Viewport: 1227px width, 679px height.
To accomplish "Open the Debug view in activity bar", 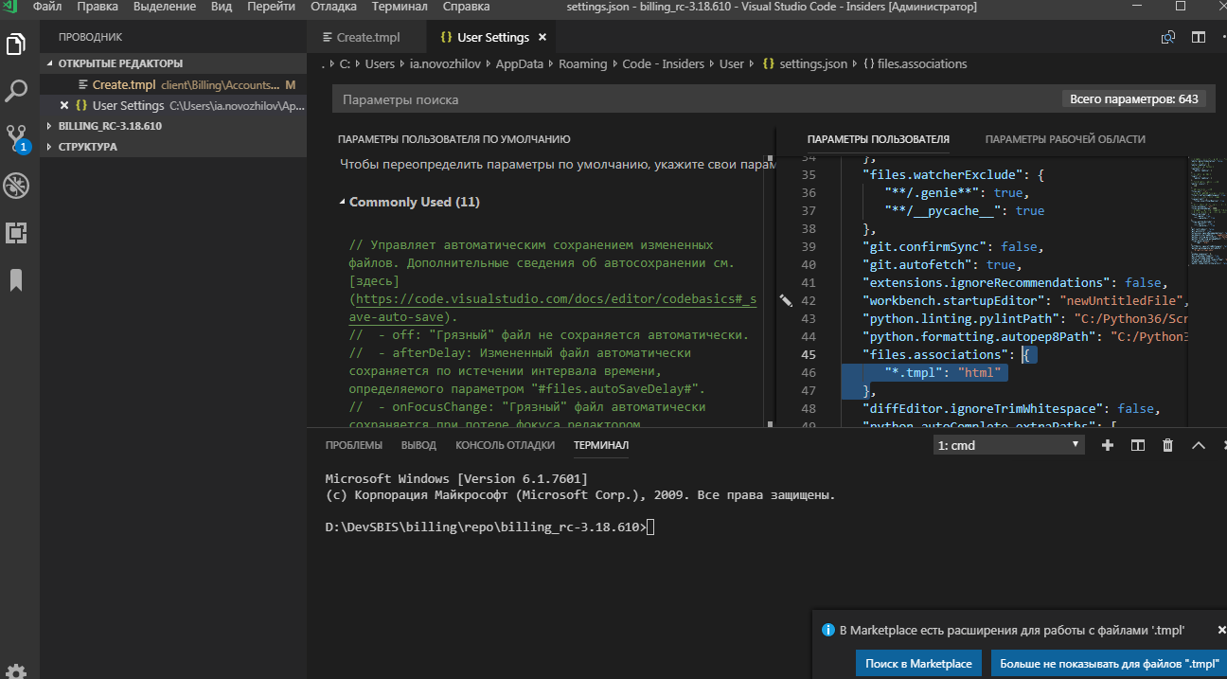I will pyautogui.click(x=16, y=186).
